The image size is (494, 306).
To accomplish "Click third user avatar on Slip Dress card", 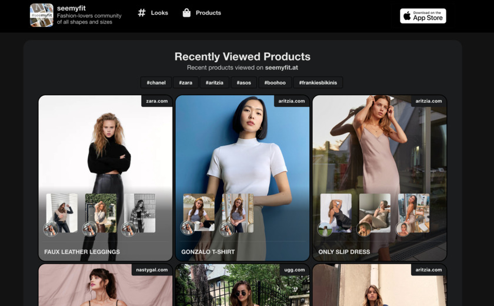I will tap(403, 229).
